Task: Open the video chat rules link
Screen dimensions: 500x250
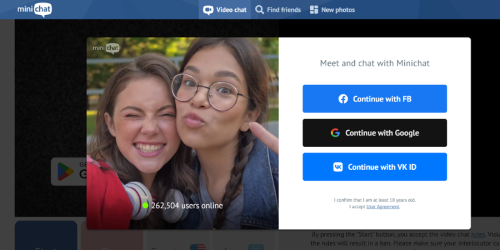Action: click(x=478, y=234)
